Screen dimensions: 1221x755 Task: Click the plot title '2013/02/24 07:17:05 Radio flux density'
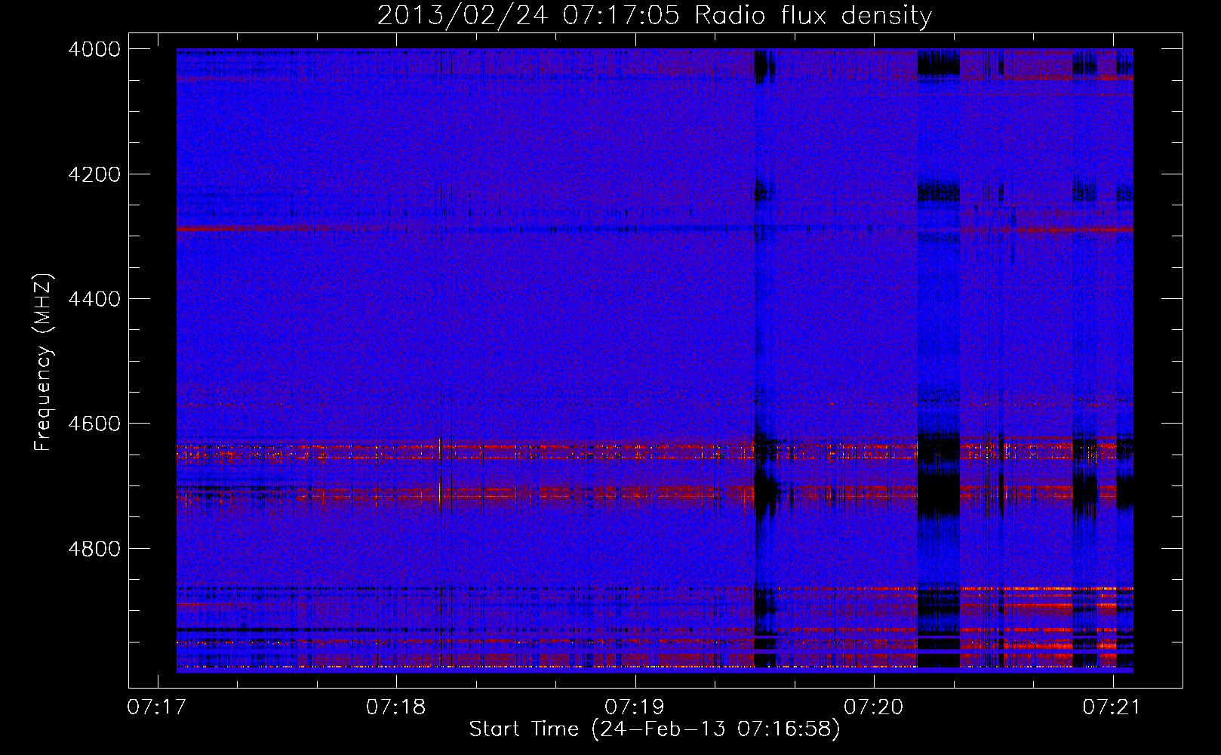(655, 15)
